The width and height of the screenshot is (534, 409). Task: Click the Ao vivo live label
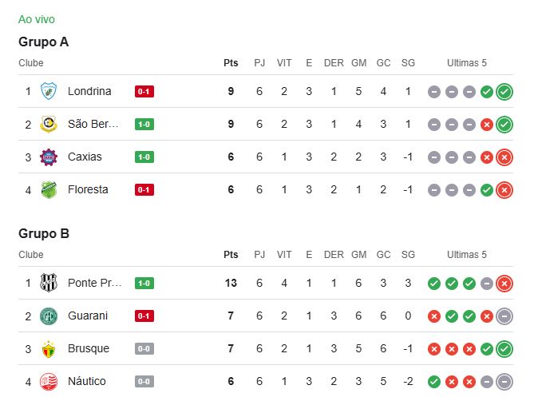[x=37, y=19]
